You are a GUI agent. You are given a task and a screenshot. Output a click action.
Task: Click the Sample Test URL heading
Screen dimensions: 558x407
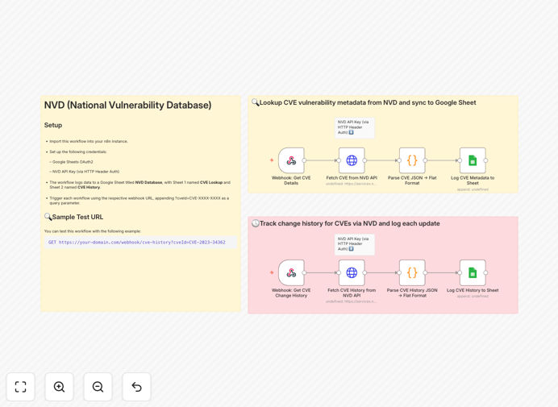[73, 217]
